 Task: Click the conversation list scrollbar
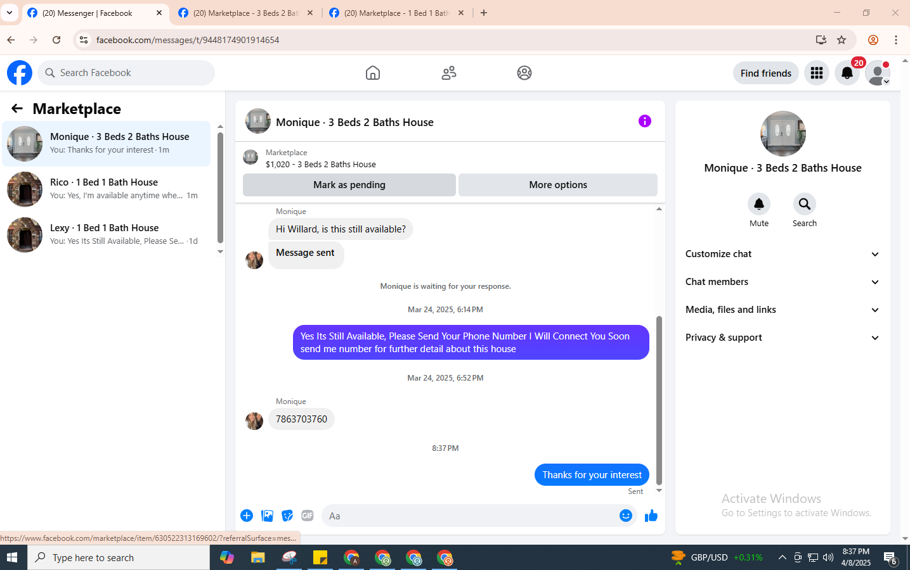220,187
